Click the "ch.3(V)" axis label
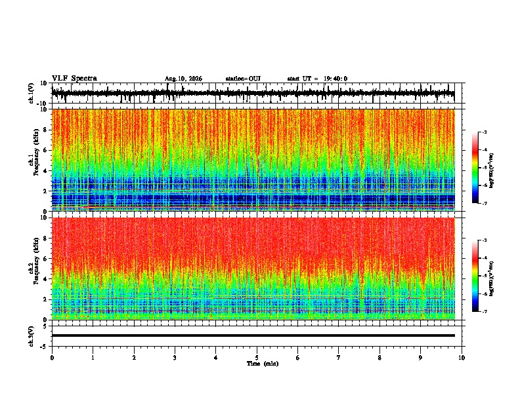 (32, 336)
